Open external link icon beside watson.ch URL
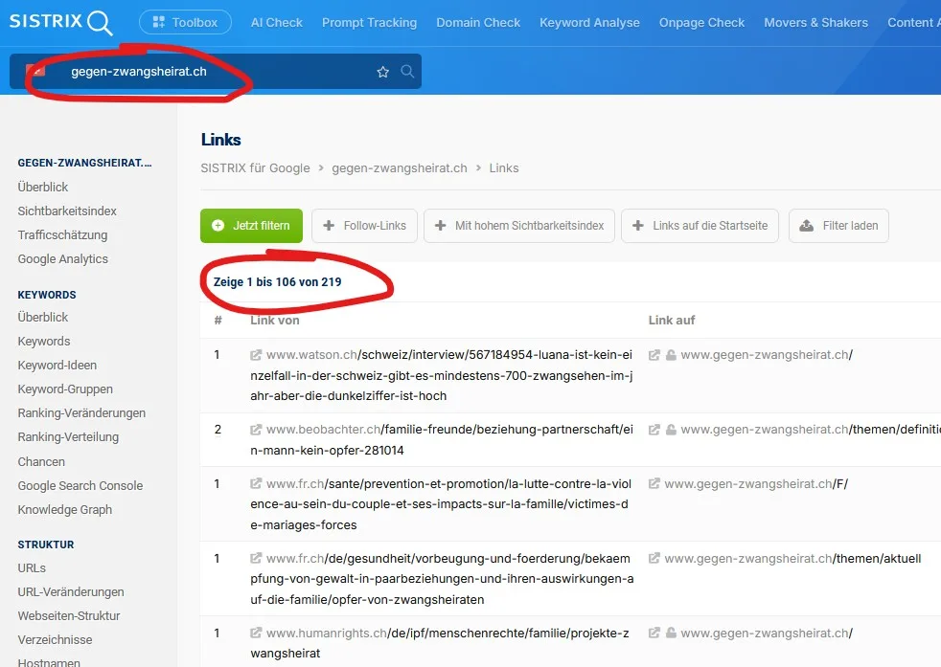The image size is (941, 667). point(256,355)
